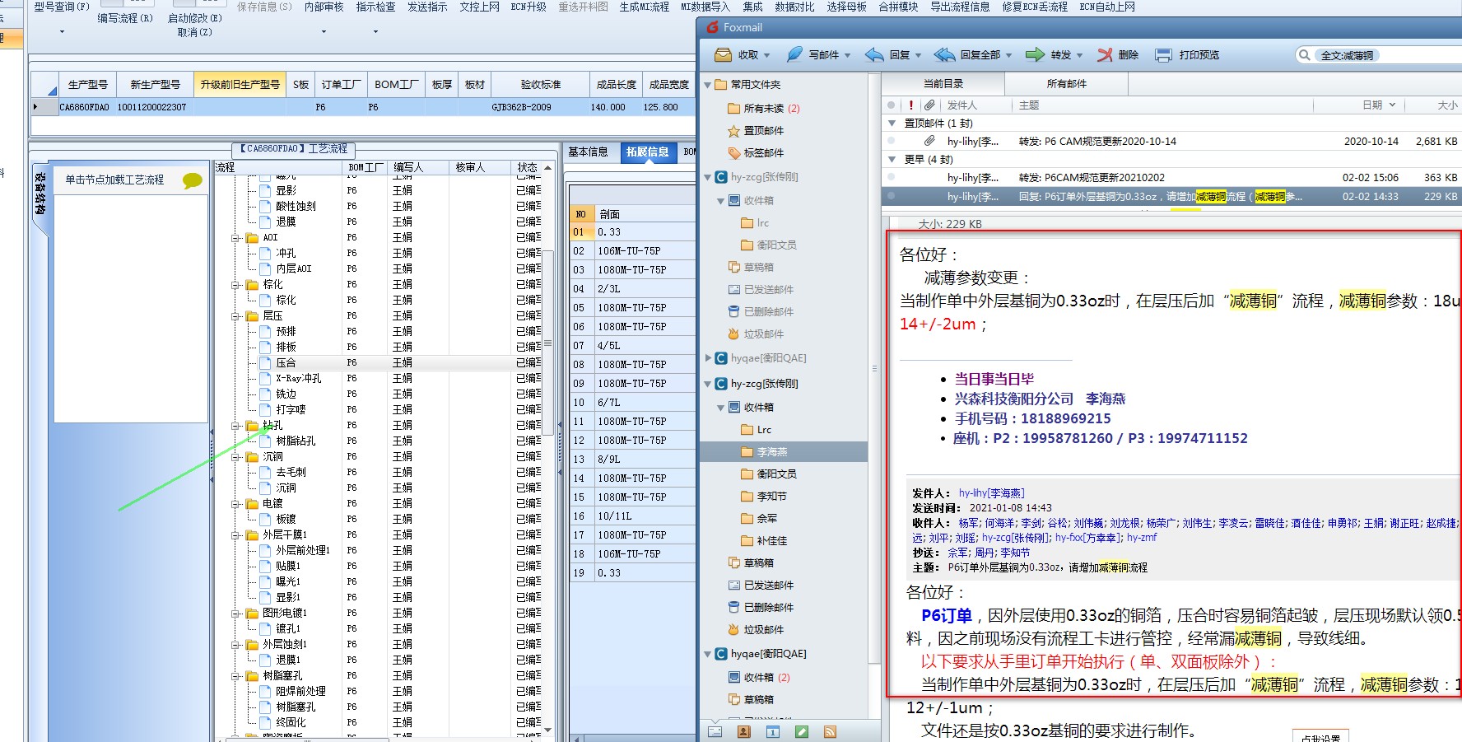Viewport: 1462px width, 742px height.
Task: Click the yellow speech bubble icon near 单击节点加载工艺流程
Action: 193,180
